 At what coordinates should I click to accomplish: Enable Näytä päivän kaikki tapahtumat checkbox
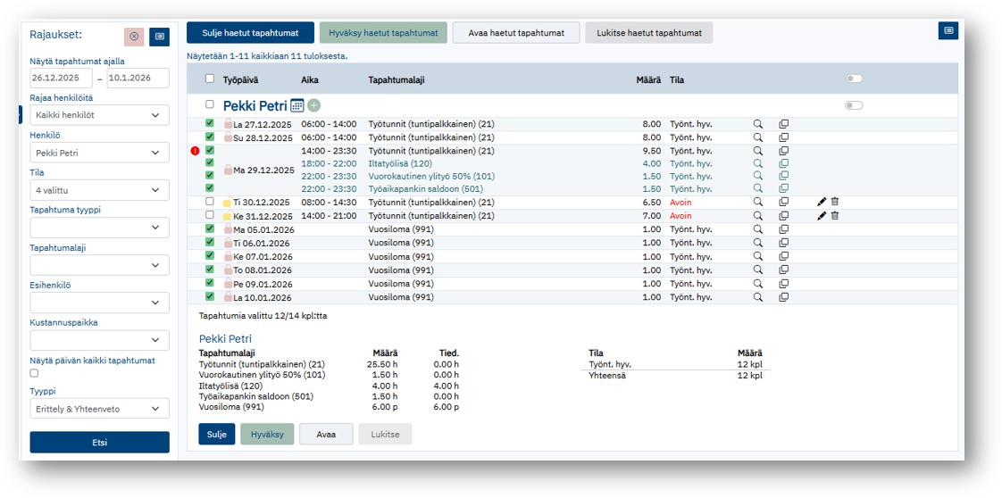point(35,373)
